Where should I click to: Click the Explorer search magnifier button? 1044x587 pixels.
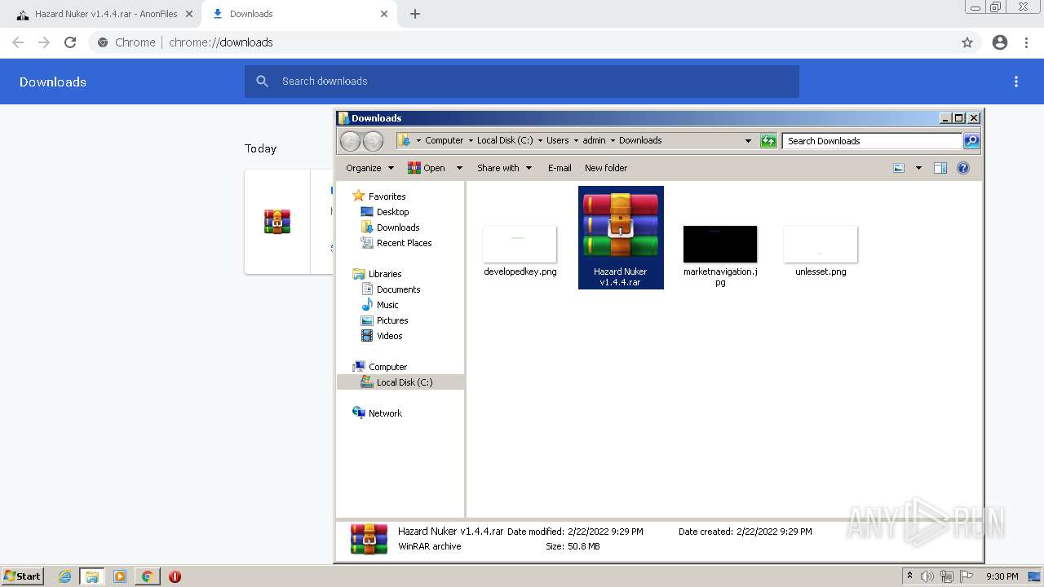click(971, 141)
